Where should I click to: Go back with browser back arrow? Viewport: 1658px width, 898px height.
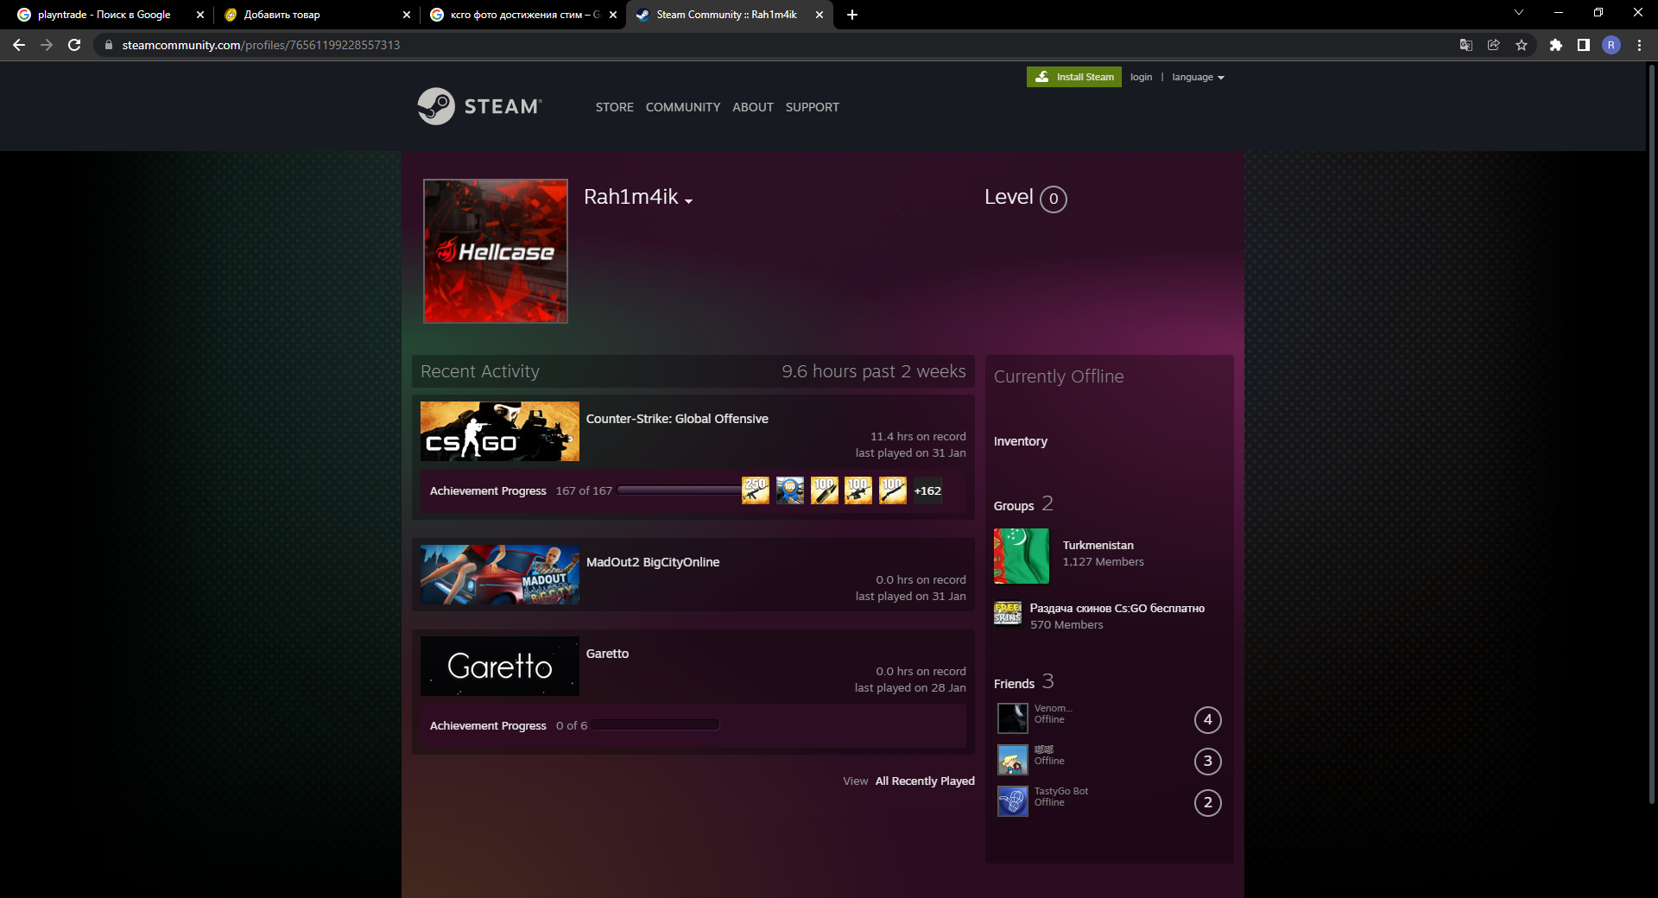[x=19, y=45]
